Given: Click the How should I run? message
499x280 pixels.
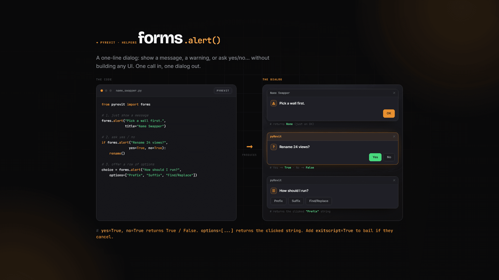Looking at the screenshot, I should tap(294, 191).
